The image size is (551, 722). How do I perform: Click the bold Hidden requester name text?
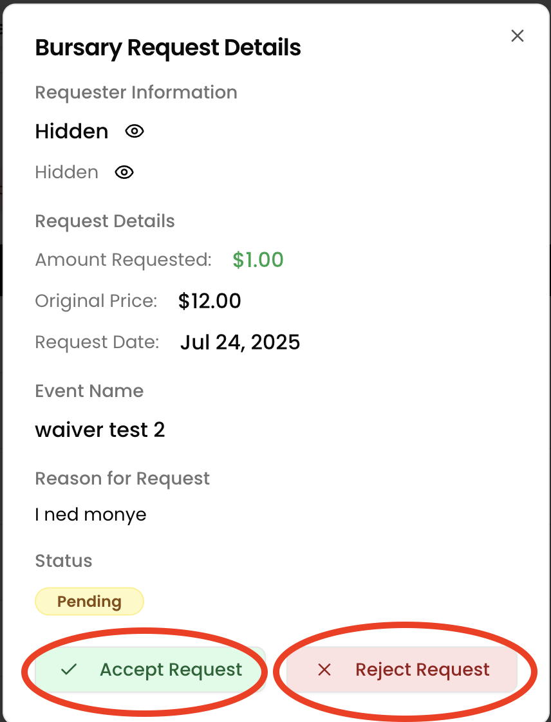(x=71, y=131)
